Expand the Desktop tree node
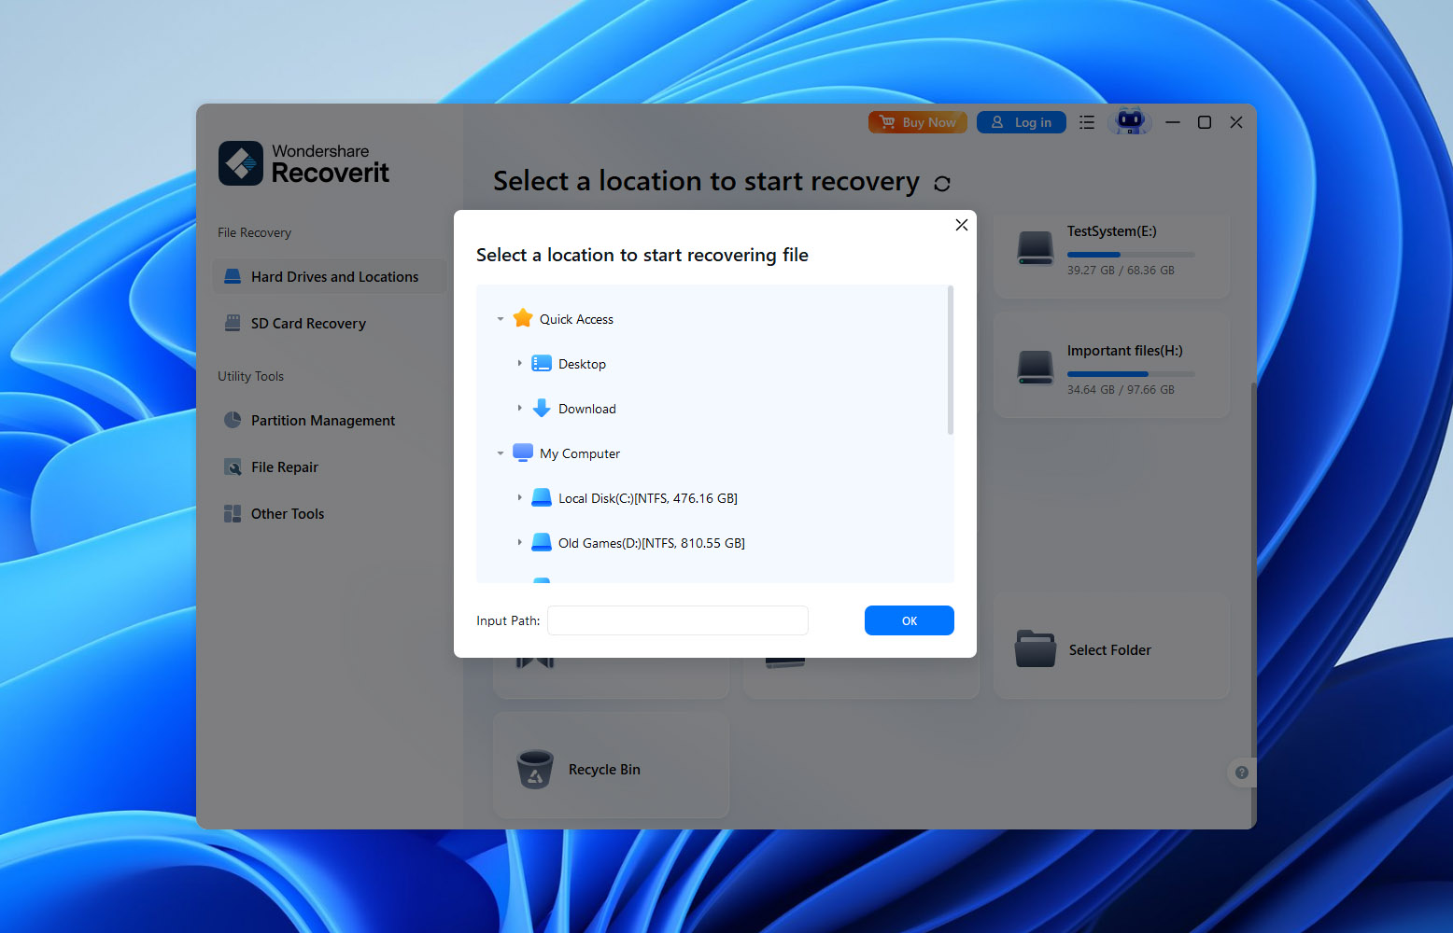The height and width of the screenshot is (933, 1453). [x=519, y=363]
